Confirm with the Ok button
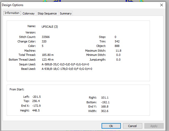 pyautogui.click(x=111, y=126)
